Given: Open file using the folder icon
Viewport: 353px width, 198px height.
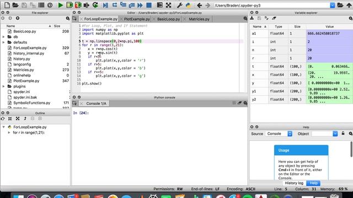Looking at the screenshot, I should coord(15,5).
